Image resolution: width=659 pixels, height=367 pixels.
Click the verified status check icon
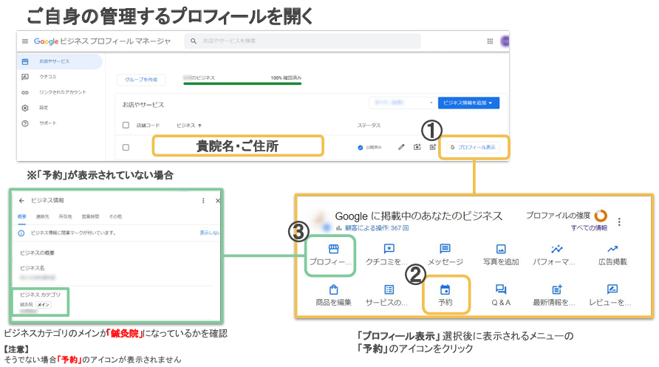361,148
